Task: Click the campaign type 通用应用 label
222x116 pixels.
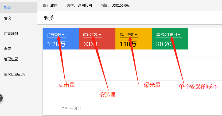Action: coord(85,5)
